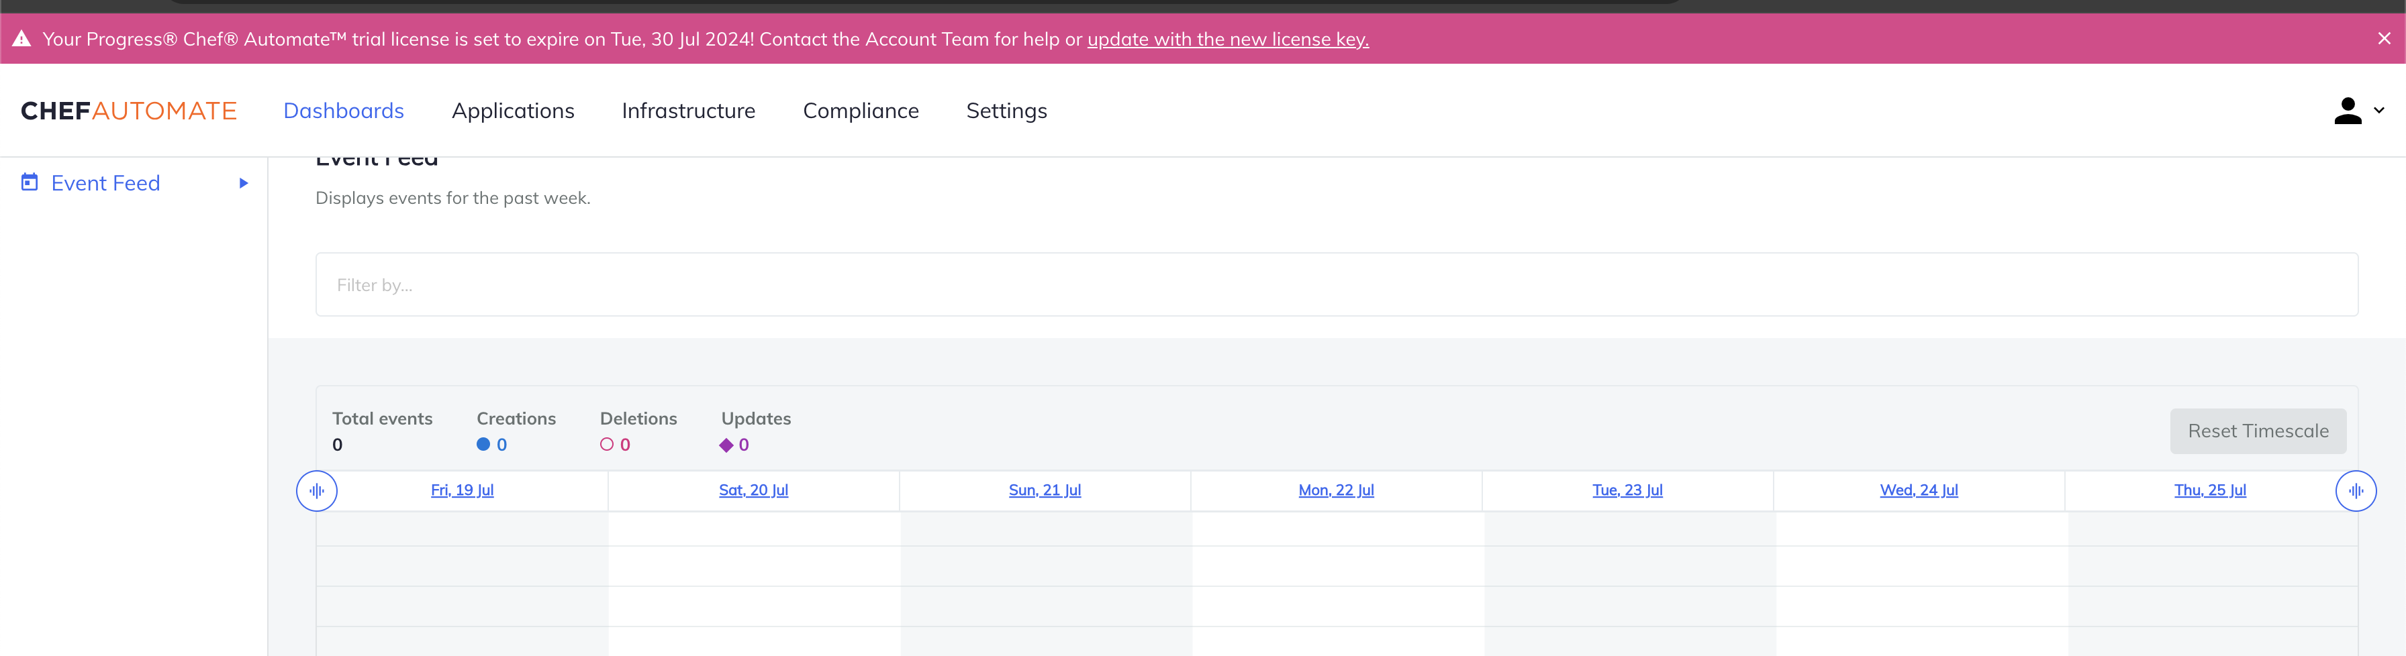The image size is (2406, 656).
Task: Open events for Mon, 22 Jul
Action: pyautogui.click(x=1336, y=490)
